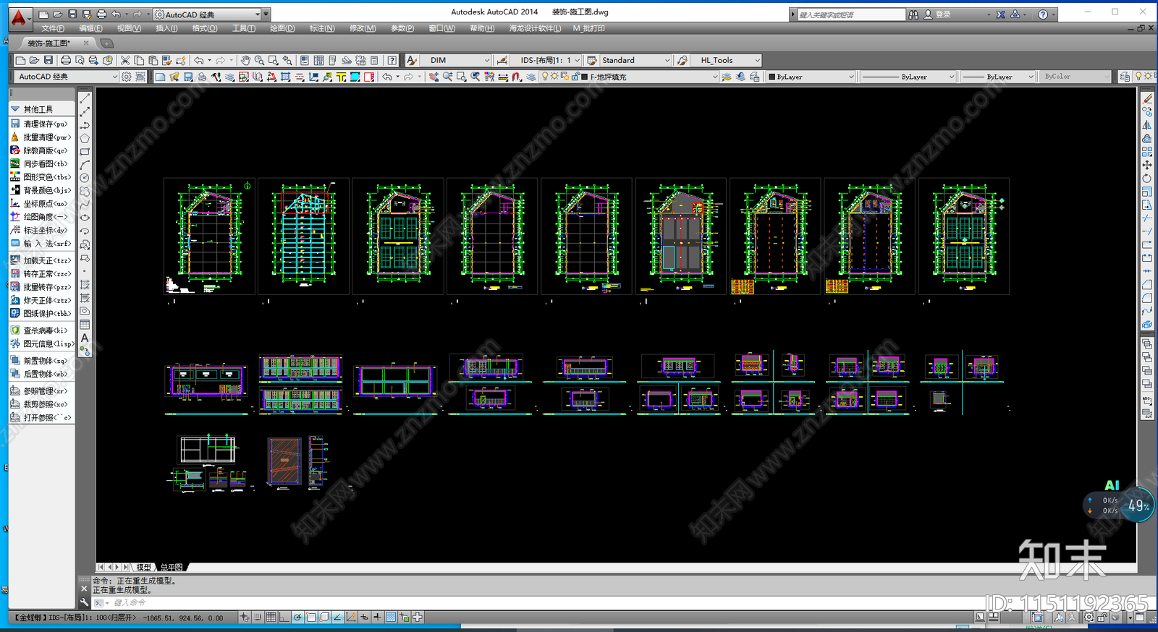
Task: Select the Pan hand tool
Action: coord(245,61)
